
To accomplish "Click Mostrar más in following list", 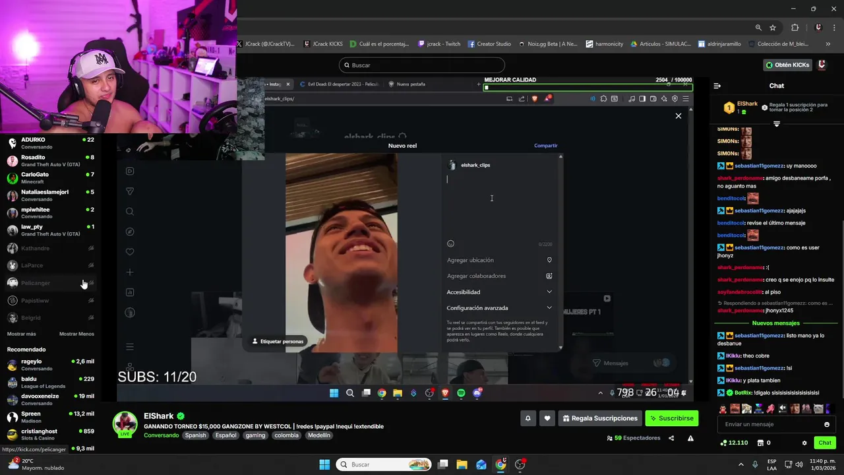I will (x=22, y=334).
